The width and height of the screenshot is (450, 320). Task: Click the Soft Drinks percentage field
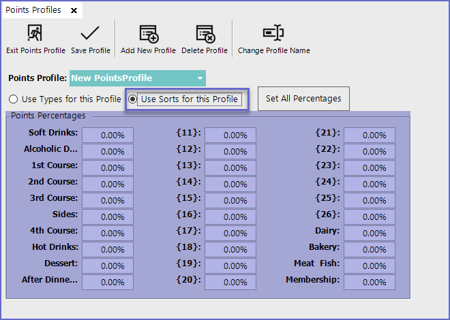(108, 135)
